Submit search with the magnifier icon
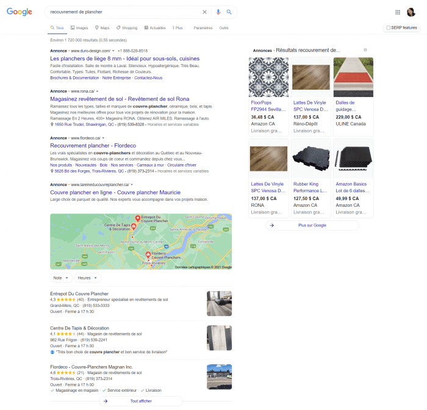The image size is (427, 410). pos(229,12)
